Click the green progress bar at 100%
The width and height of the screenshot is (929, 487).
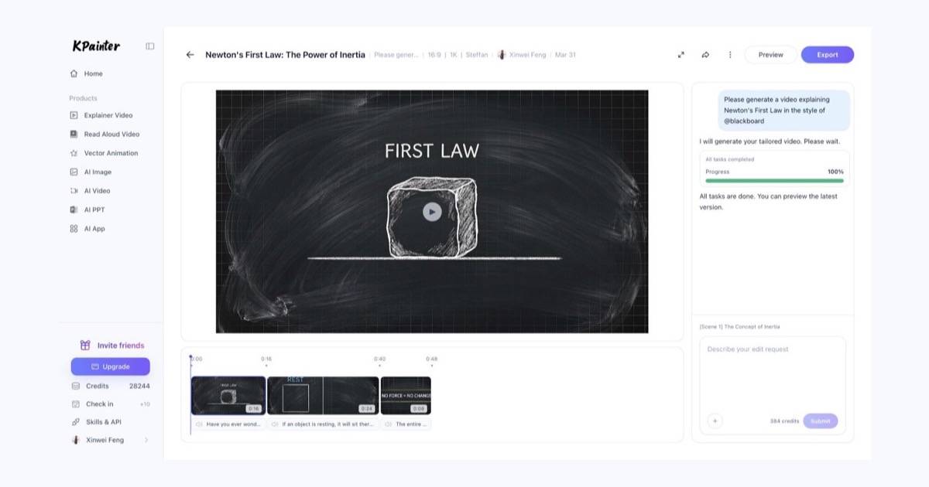click(774, 180)
